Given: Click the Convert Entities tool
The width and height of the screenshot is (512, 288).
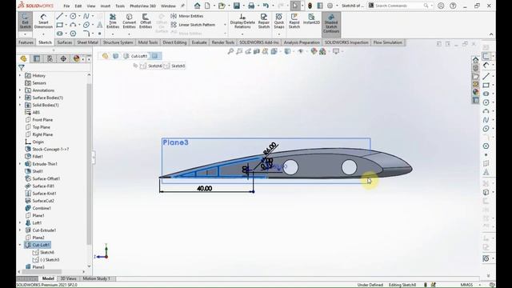Looking at the screenshot, I should click(x=129, y=21).
